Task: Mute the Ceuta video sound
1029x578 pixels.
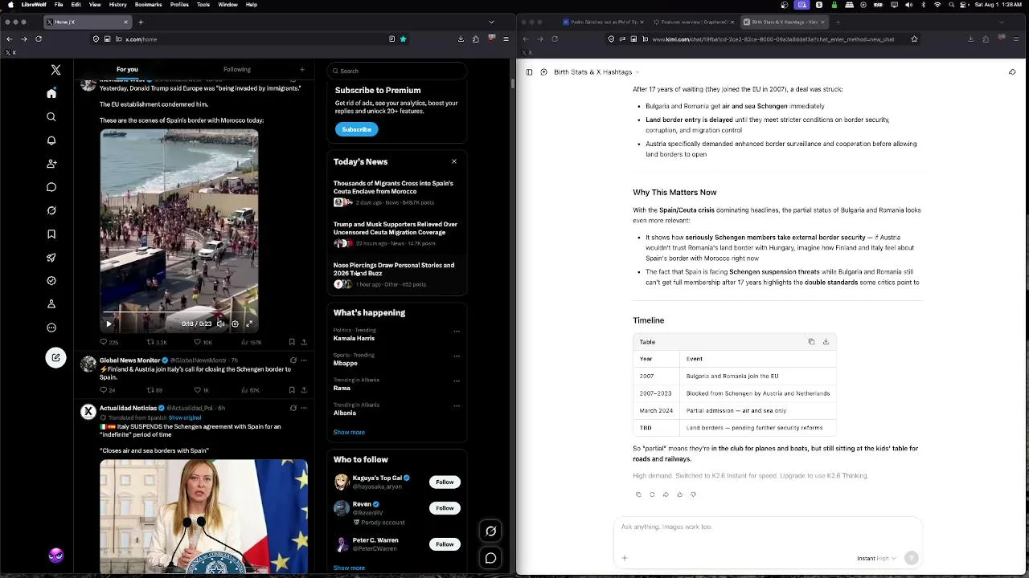Action: [220, 324]
